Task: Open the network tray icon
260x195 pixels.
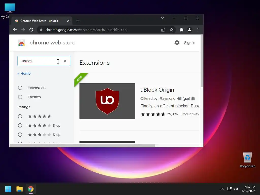Action: click(x=230, y=189)
